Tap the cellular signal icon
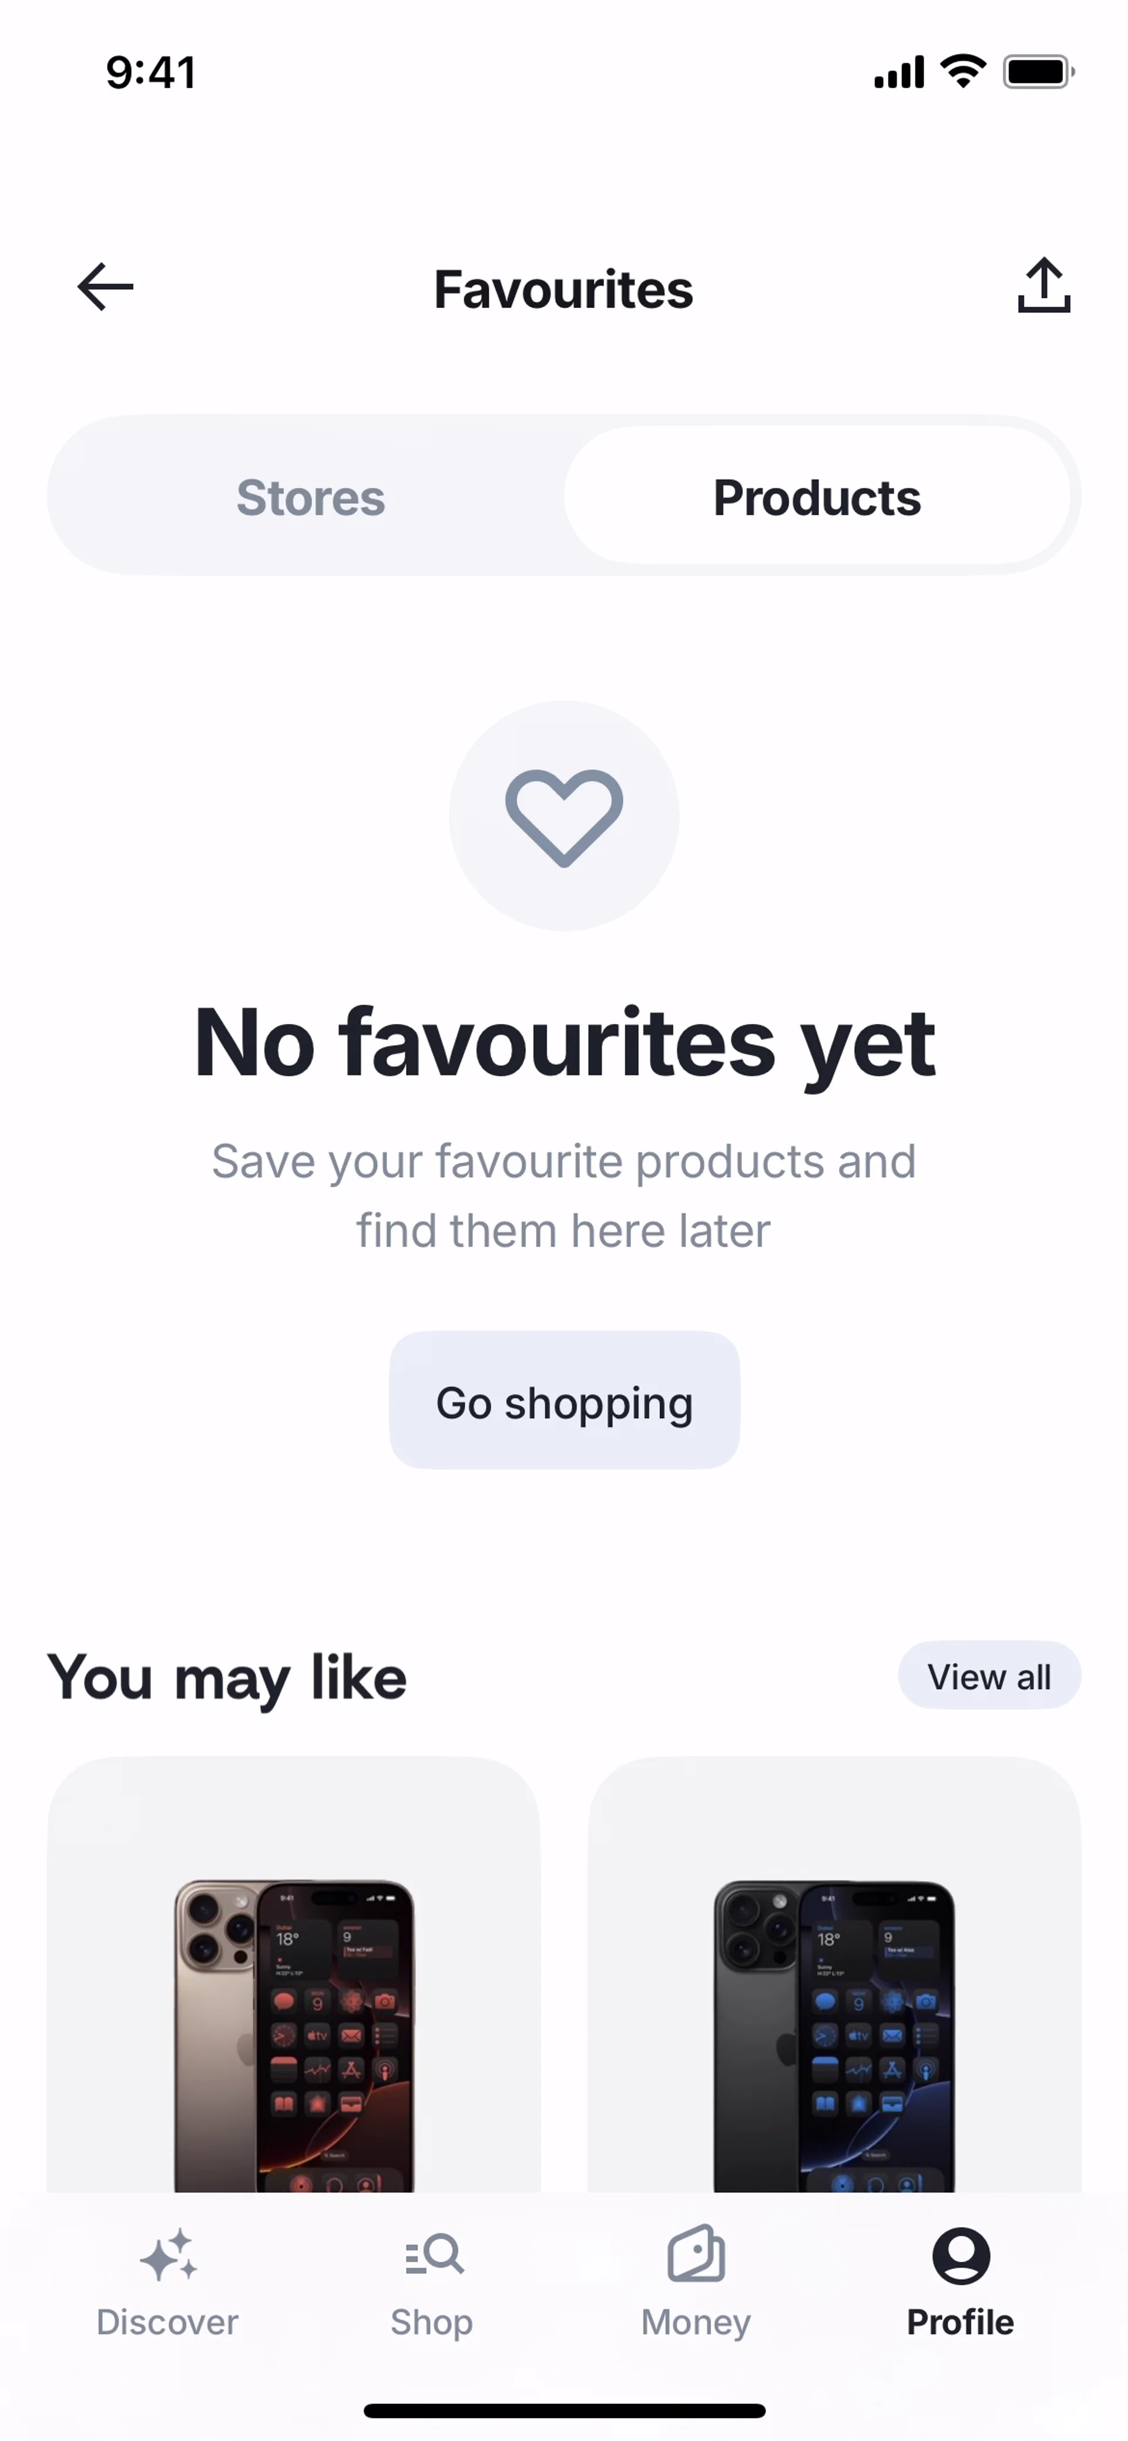Screen dimensions: 1128x2441 (899, 72)
